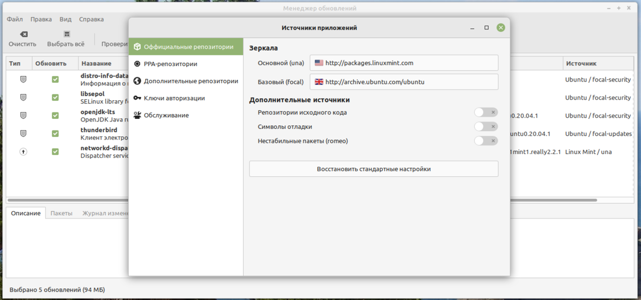The image size is (641, 300).
Task: Click the Обслуживание maintenance icon
Action: [137, 115]
